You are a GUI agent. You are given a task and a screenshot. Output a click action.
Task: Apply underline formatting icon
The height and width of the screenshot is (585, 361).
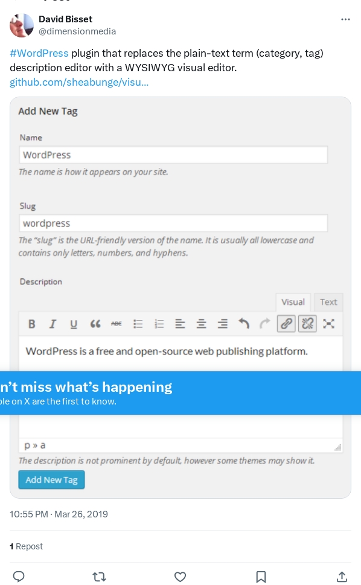(74, 324)
